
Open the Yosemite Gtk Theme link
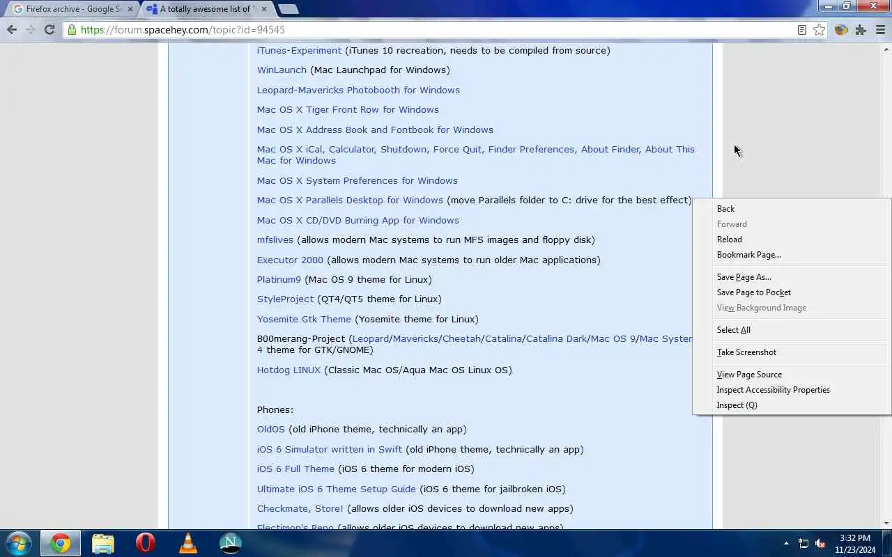(x=304, y=319)
